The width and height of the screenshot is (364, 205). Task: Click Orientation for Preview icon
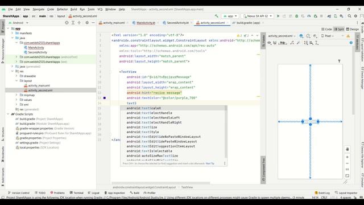[x=308, y=36]
